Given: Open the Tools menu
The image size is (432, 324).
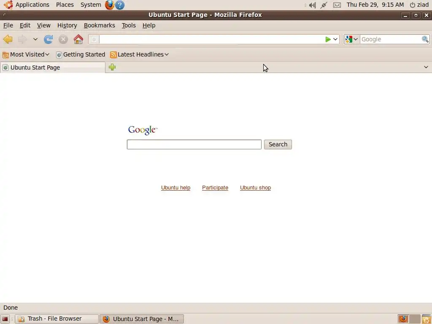Looking at the screenshot, I should click(129, 25).
